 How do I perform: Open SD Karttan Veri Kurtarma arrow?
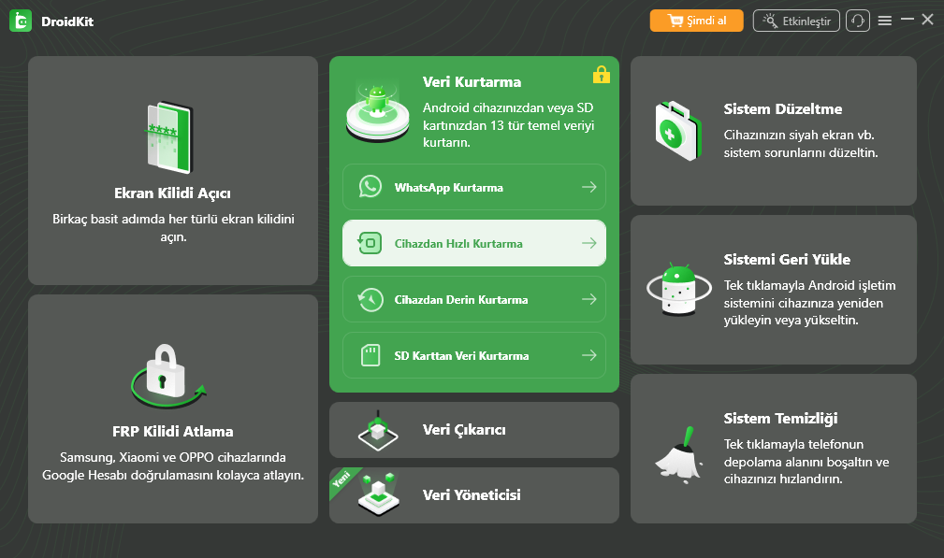tap(588, 355)
